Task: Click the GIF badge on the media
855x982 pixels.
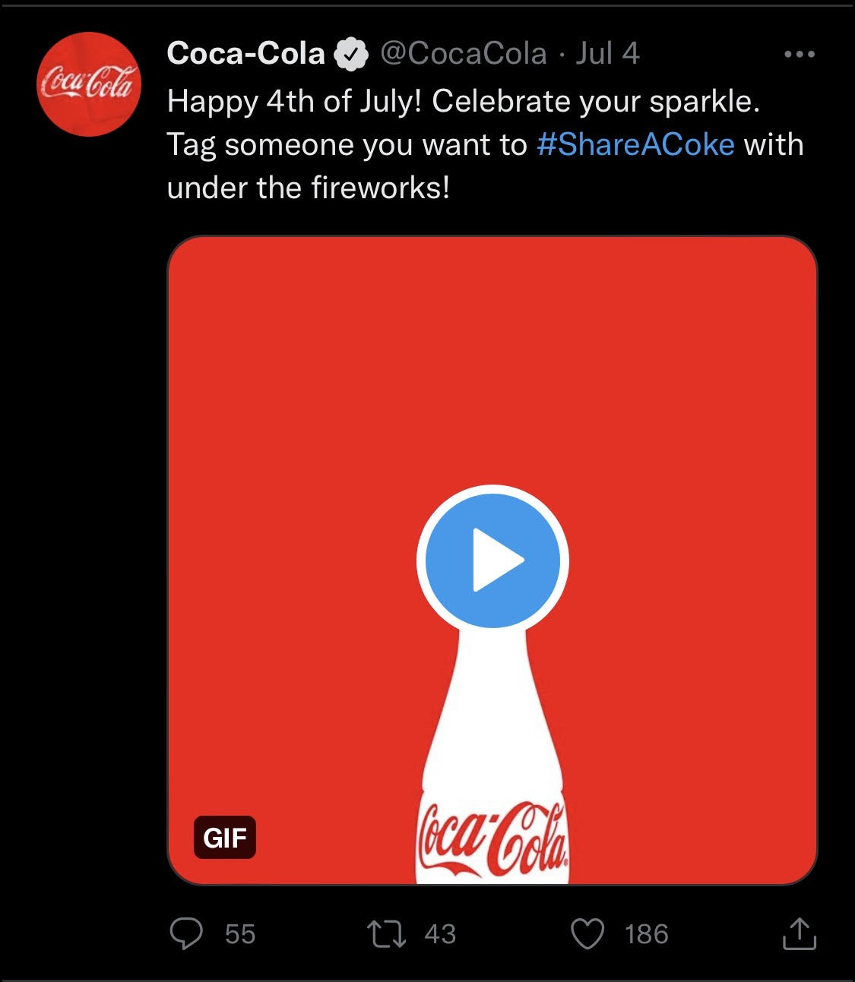Action: coord(225,838)
